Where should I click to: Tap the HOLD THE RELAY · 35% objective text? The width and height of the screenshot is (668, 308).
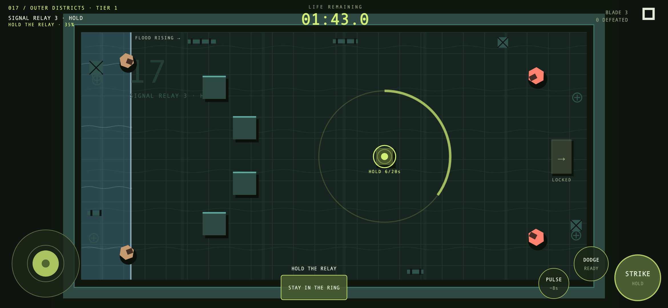41,25
